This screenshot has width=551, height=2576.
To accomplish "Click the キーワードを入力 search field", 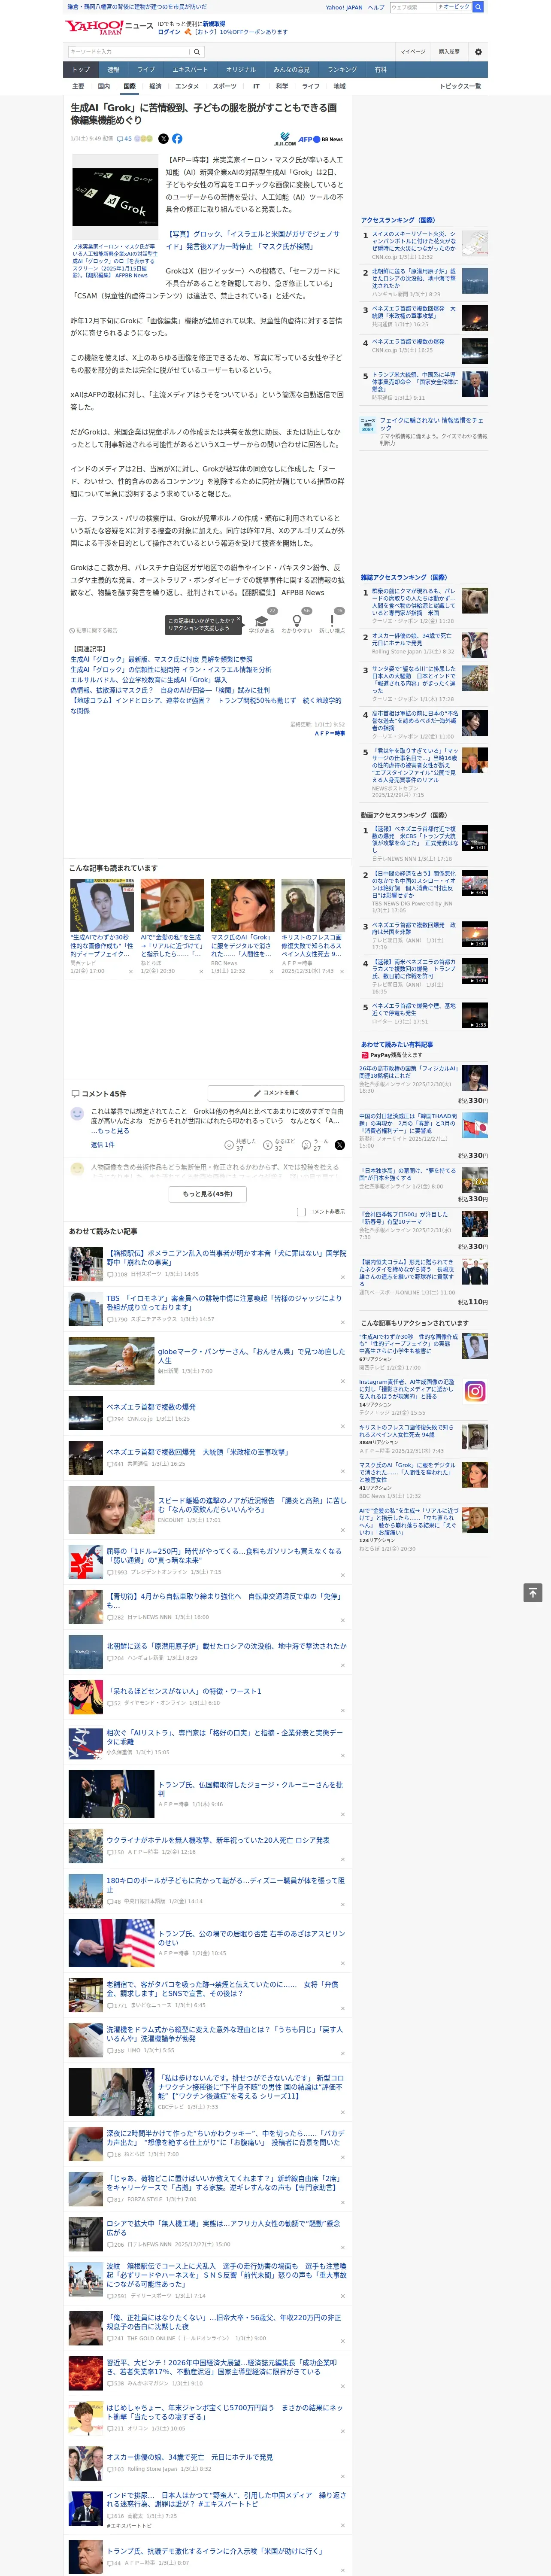I will click(129, 51).
